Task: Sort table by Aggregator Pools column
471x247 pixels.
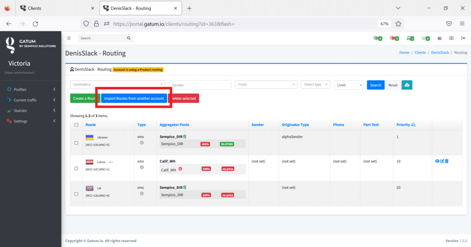Action: click(x=174, y=125)
